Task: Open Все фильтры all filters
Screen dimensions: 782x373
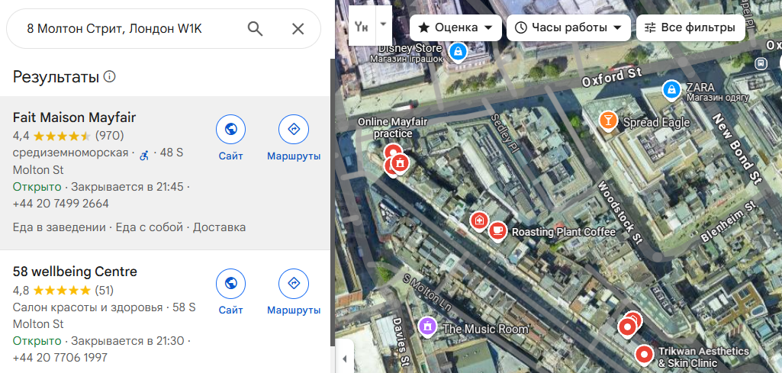Action: 690,27
